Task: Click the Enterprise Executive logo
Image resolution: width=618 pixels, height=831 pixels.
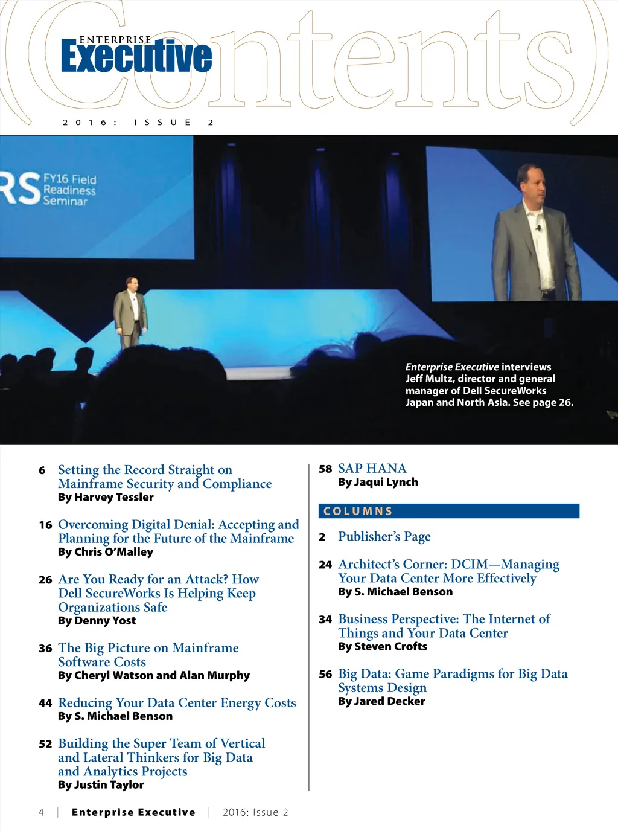Action: tap(136, 54)
